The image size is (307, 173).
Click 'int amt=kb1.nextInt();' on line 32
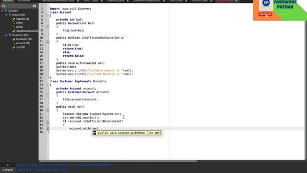click(81, 118)
